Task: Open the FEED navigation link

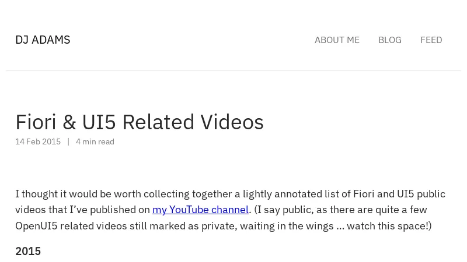Action: point(431,40)
